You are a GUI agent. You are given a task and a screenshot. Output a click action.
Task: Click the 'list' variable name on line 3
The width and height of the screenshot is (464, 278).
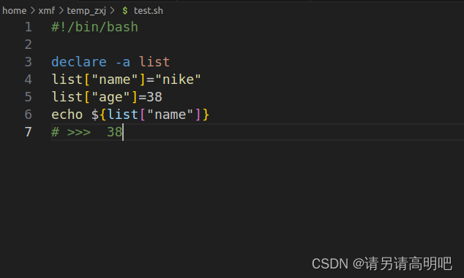pos(154,62)
